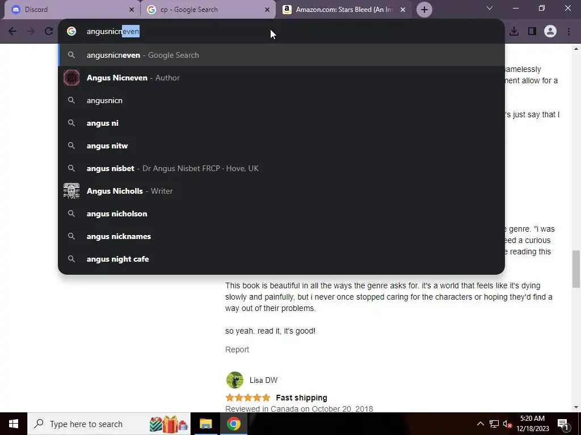Choose the 'angusnicneven - Google Search' suggestion

tap(281, 55)
